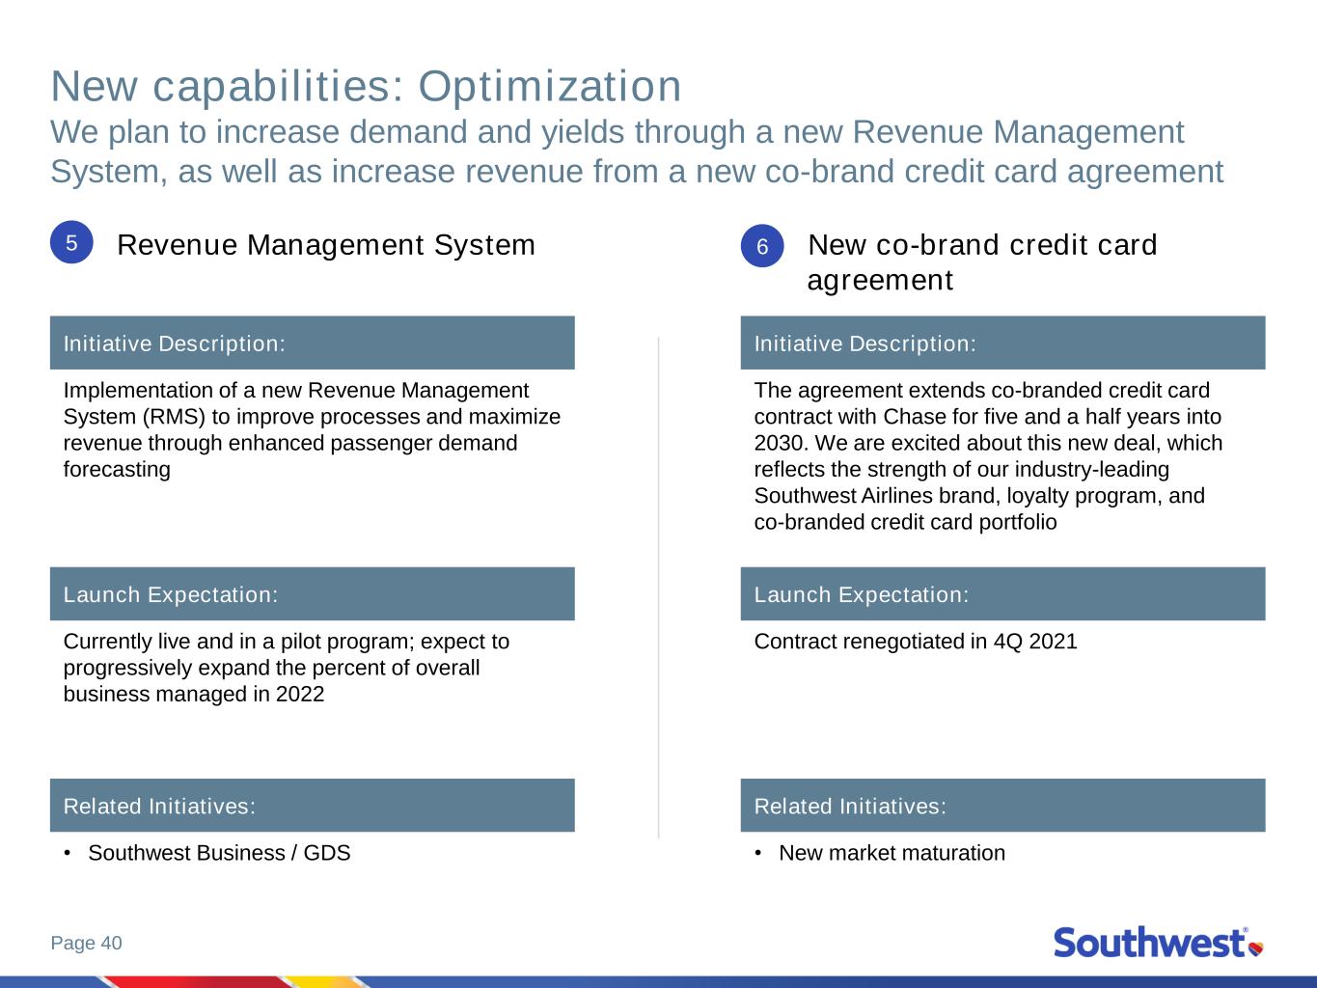Click the Southwest logo
Image resolution: width=1317 pixels, height=988 pixels.
[1158, 942]
